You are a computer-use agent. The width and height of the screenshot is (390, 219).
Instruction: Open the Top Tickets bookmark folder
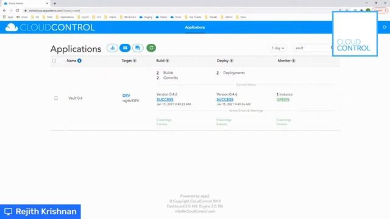[x=193, y=17]
